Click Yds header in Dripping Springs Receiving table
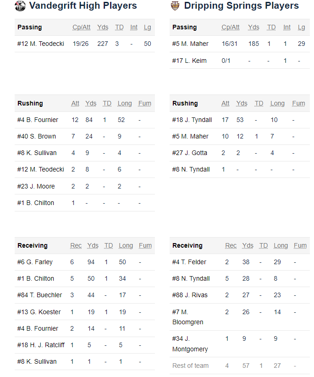Screen dimensions: 314x377 coord(248,245)
